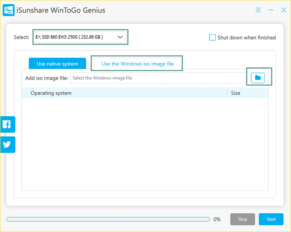Expand the drive selection dropdown arrow
Viewport: 291px width, 232px height.
[120, 37]
